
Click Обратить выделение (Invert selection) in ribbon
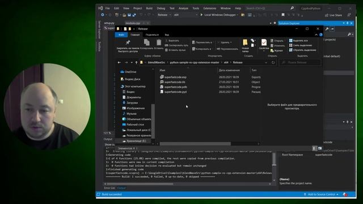pos(302,50)
